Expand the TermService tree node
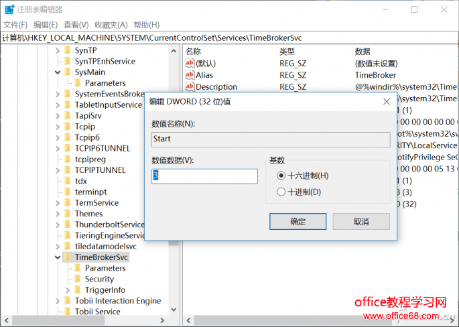 coord(58,203)
